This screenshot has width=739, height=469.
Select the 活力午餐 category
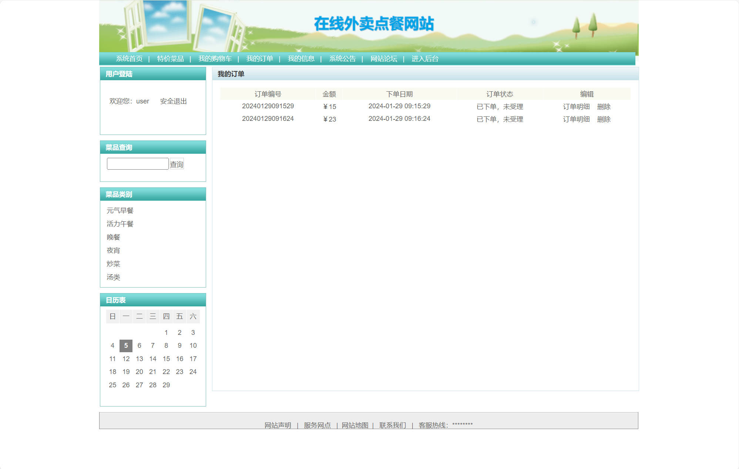120,224
